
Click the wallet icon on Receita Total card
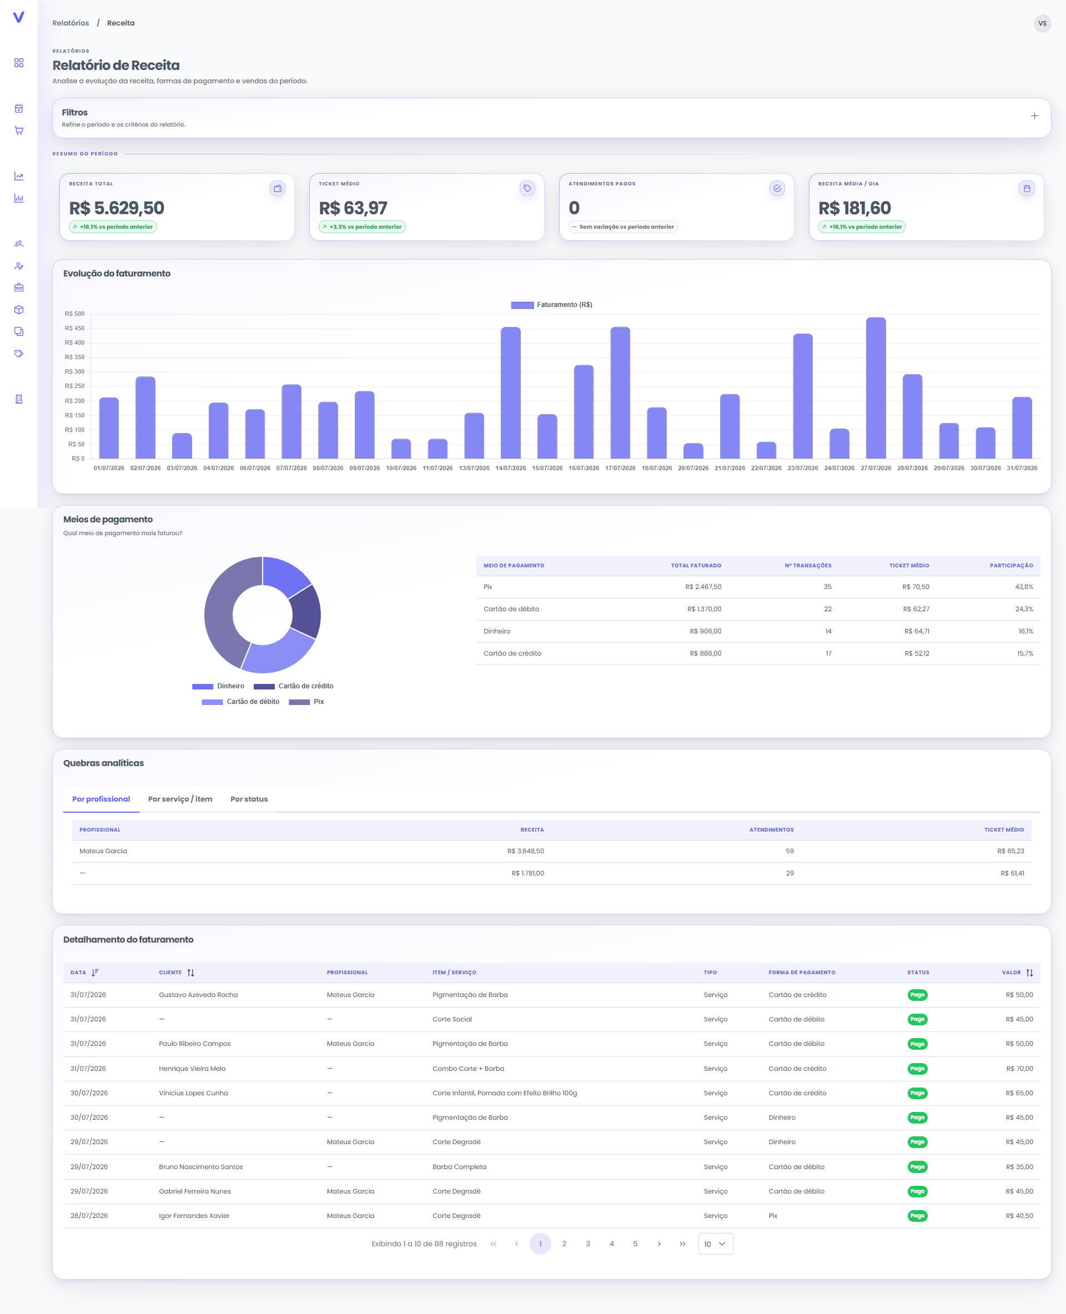278,189
